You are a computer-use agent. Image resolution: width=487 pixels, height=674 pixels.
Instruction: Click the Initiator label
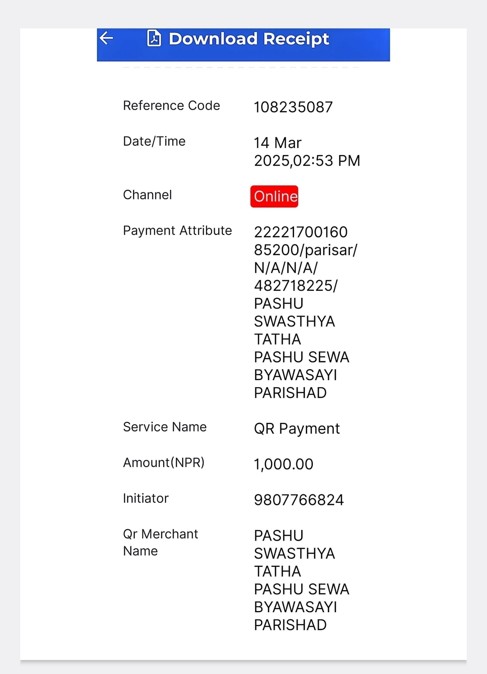[x=146, y=498]
